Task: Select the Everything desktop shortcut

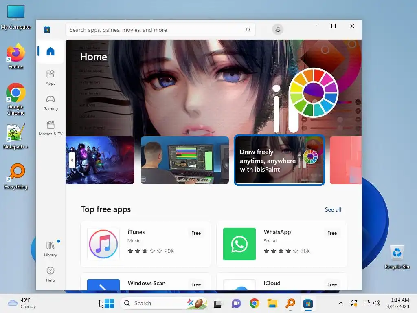Action: [x=16, y=176]
